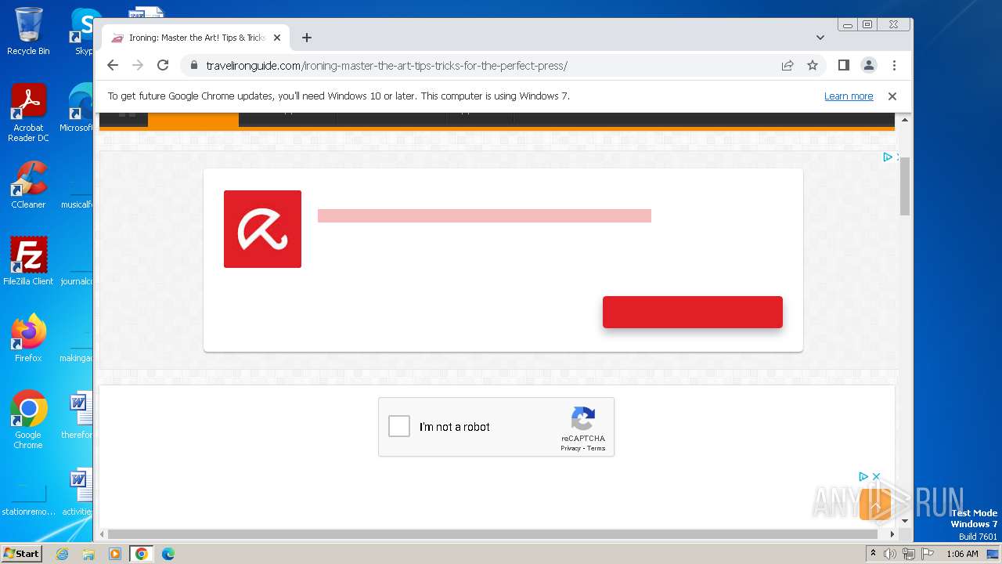Click the volume speaker tray icon

890,554
